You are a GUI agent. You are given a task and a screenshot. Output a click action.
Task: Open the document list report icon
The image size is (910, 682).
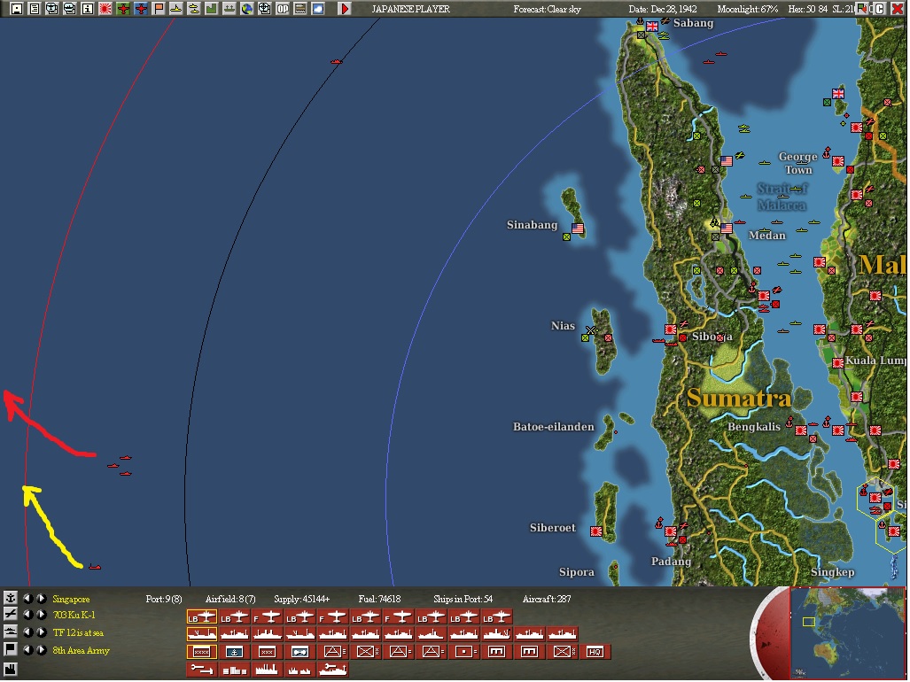(x=35, y=9)
